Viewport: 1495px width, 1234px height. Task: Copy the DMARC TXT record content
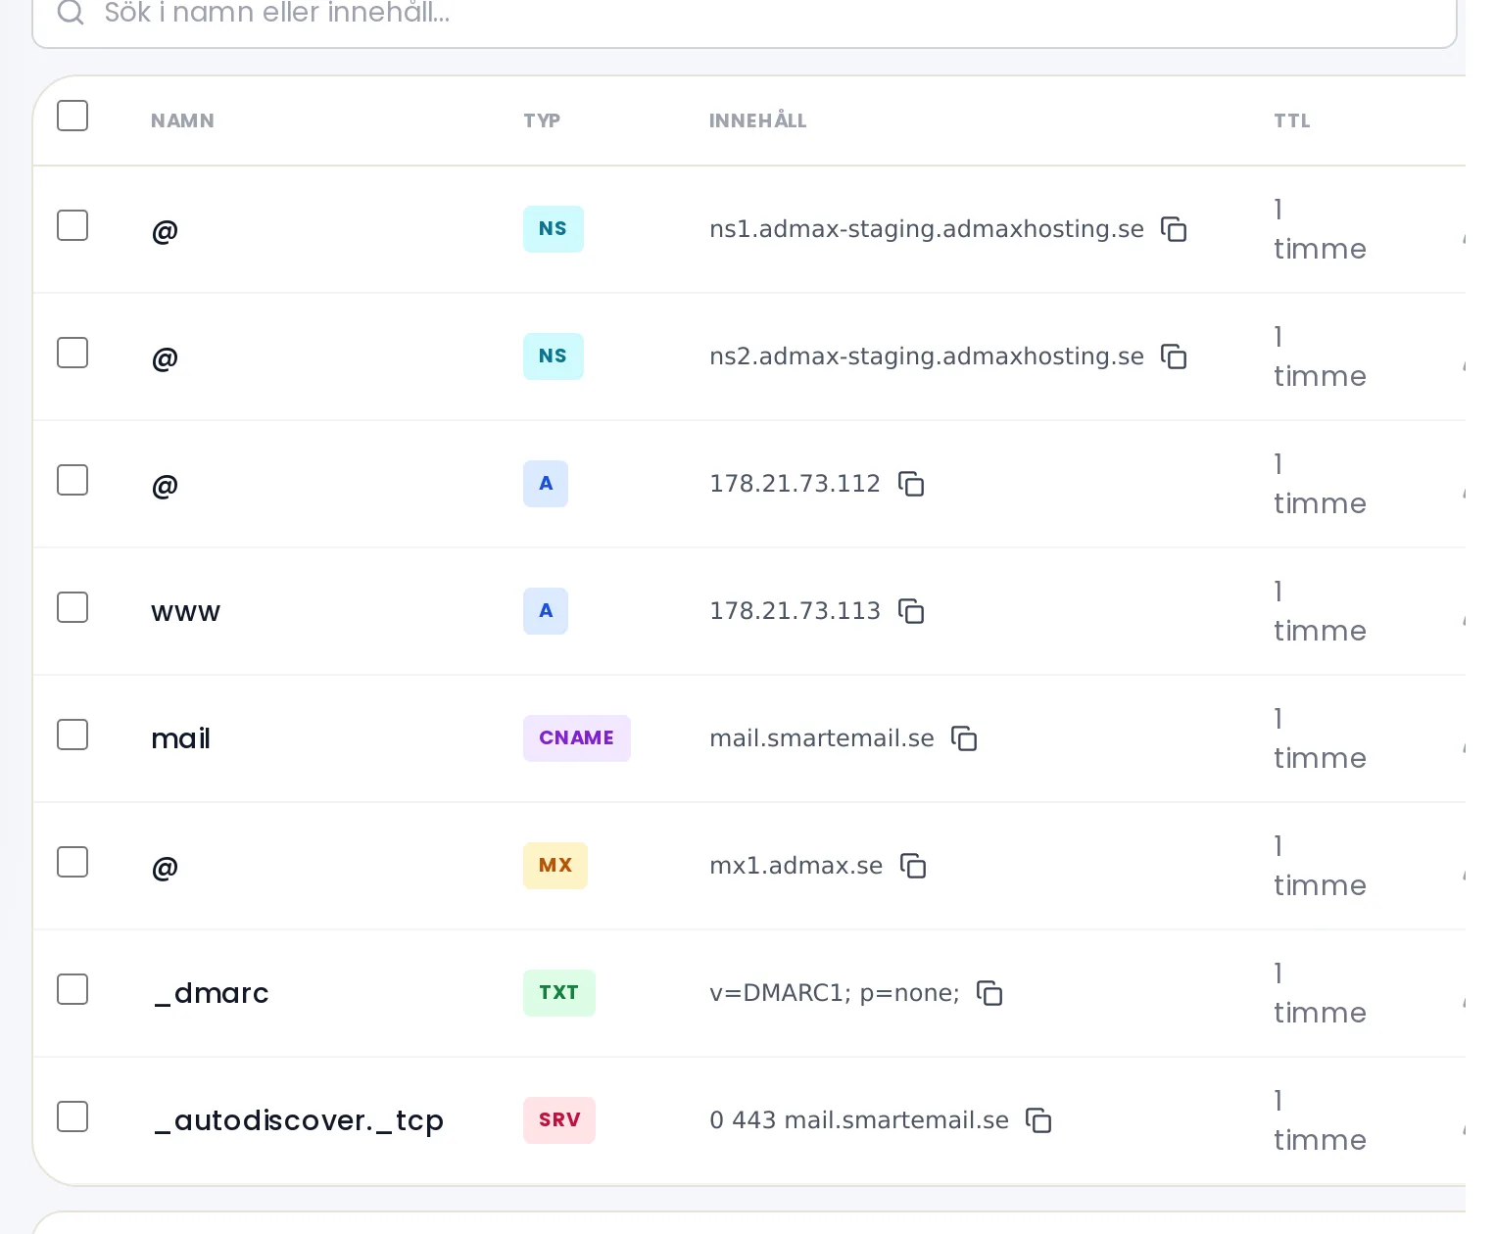(x=989, y=993)
